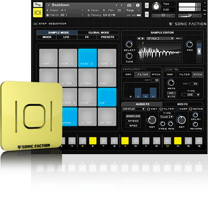208x200 pixels.
Task: Open the Output st.1 dropdown
Action: 82,10
